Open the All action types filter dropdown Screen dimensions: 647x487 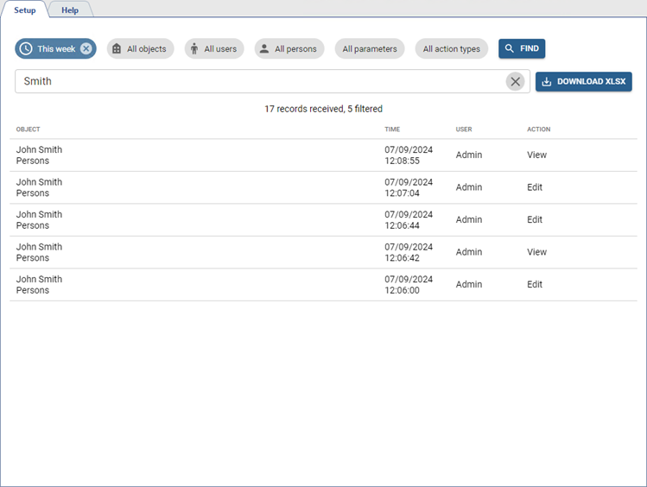[x=451, y=49]
